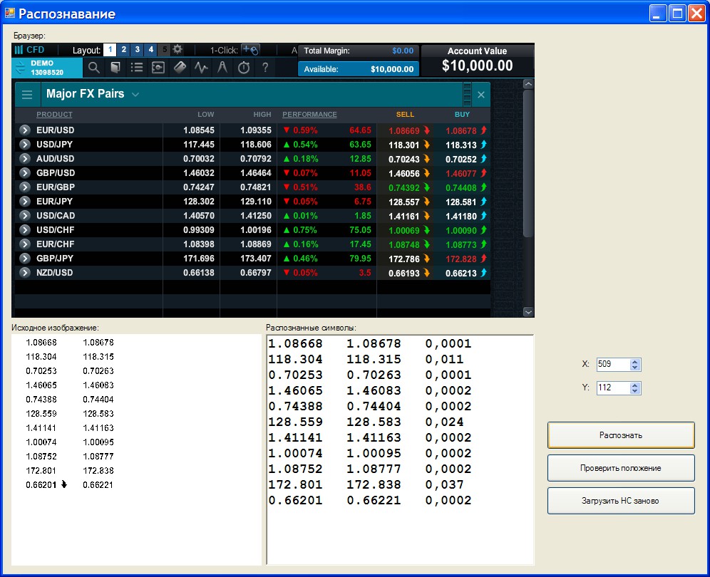710x577 pixels.
Task: Click the PERFORMANCE column header
Action: pos(309,115)
